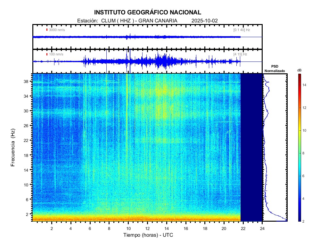Click the dB label above the colorbar
This screenshot has width=328, height=246.
click(299, 70)
